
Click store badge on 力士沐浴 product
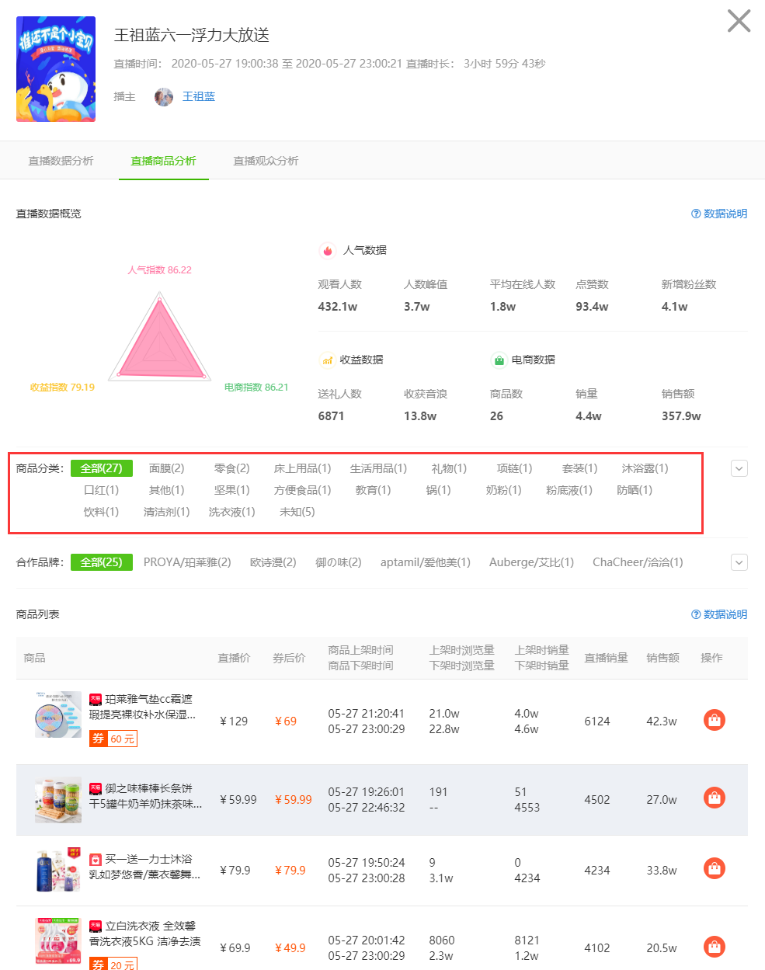point(96,859)
